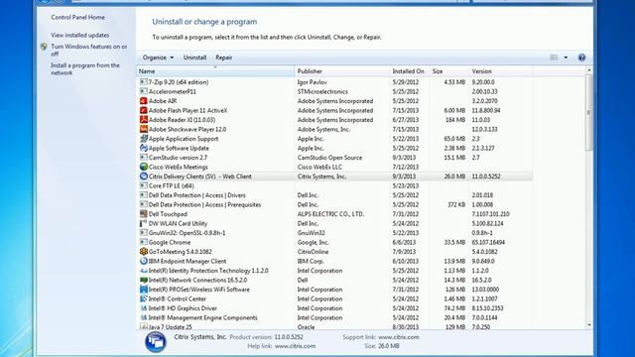Viewport: 635px width, 357px height.
Task: Click publisher 'IBM Corp.'
Action: coord(311,261)
